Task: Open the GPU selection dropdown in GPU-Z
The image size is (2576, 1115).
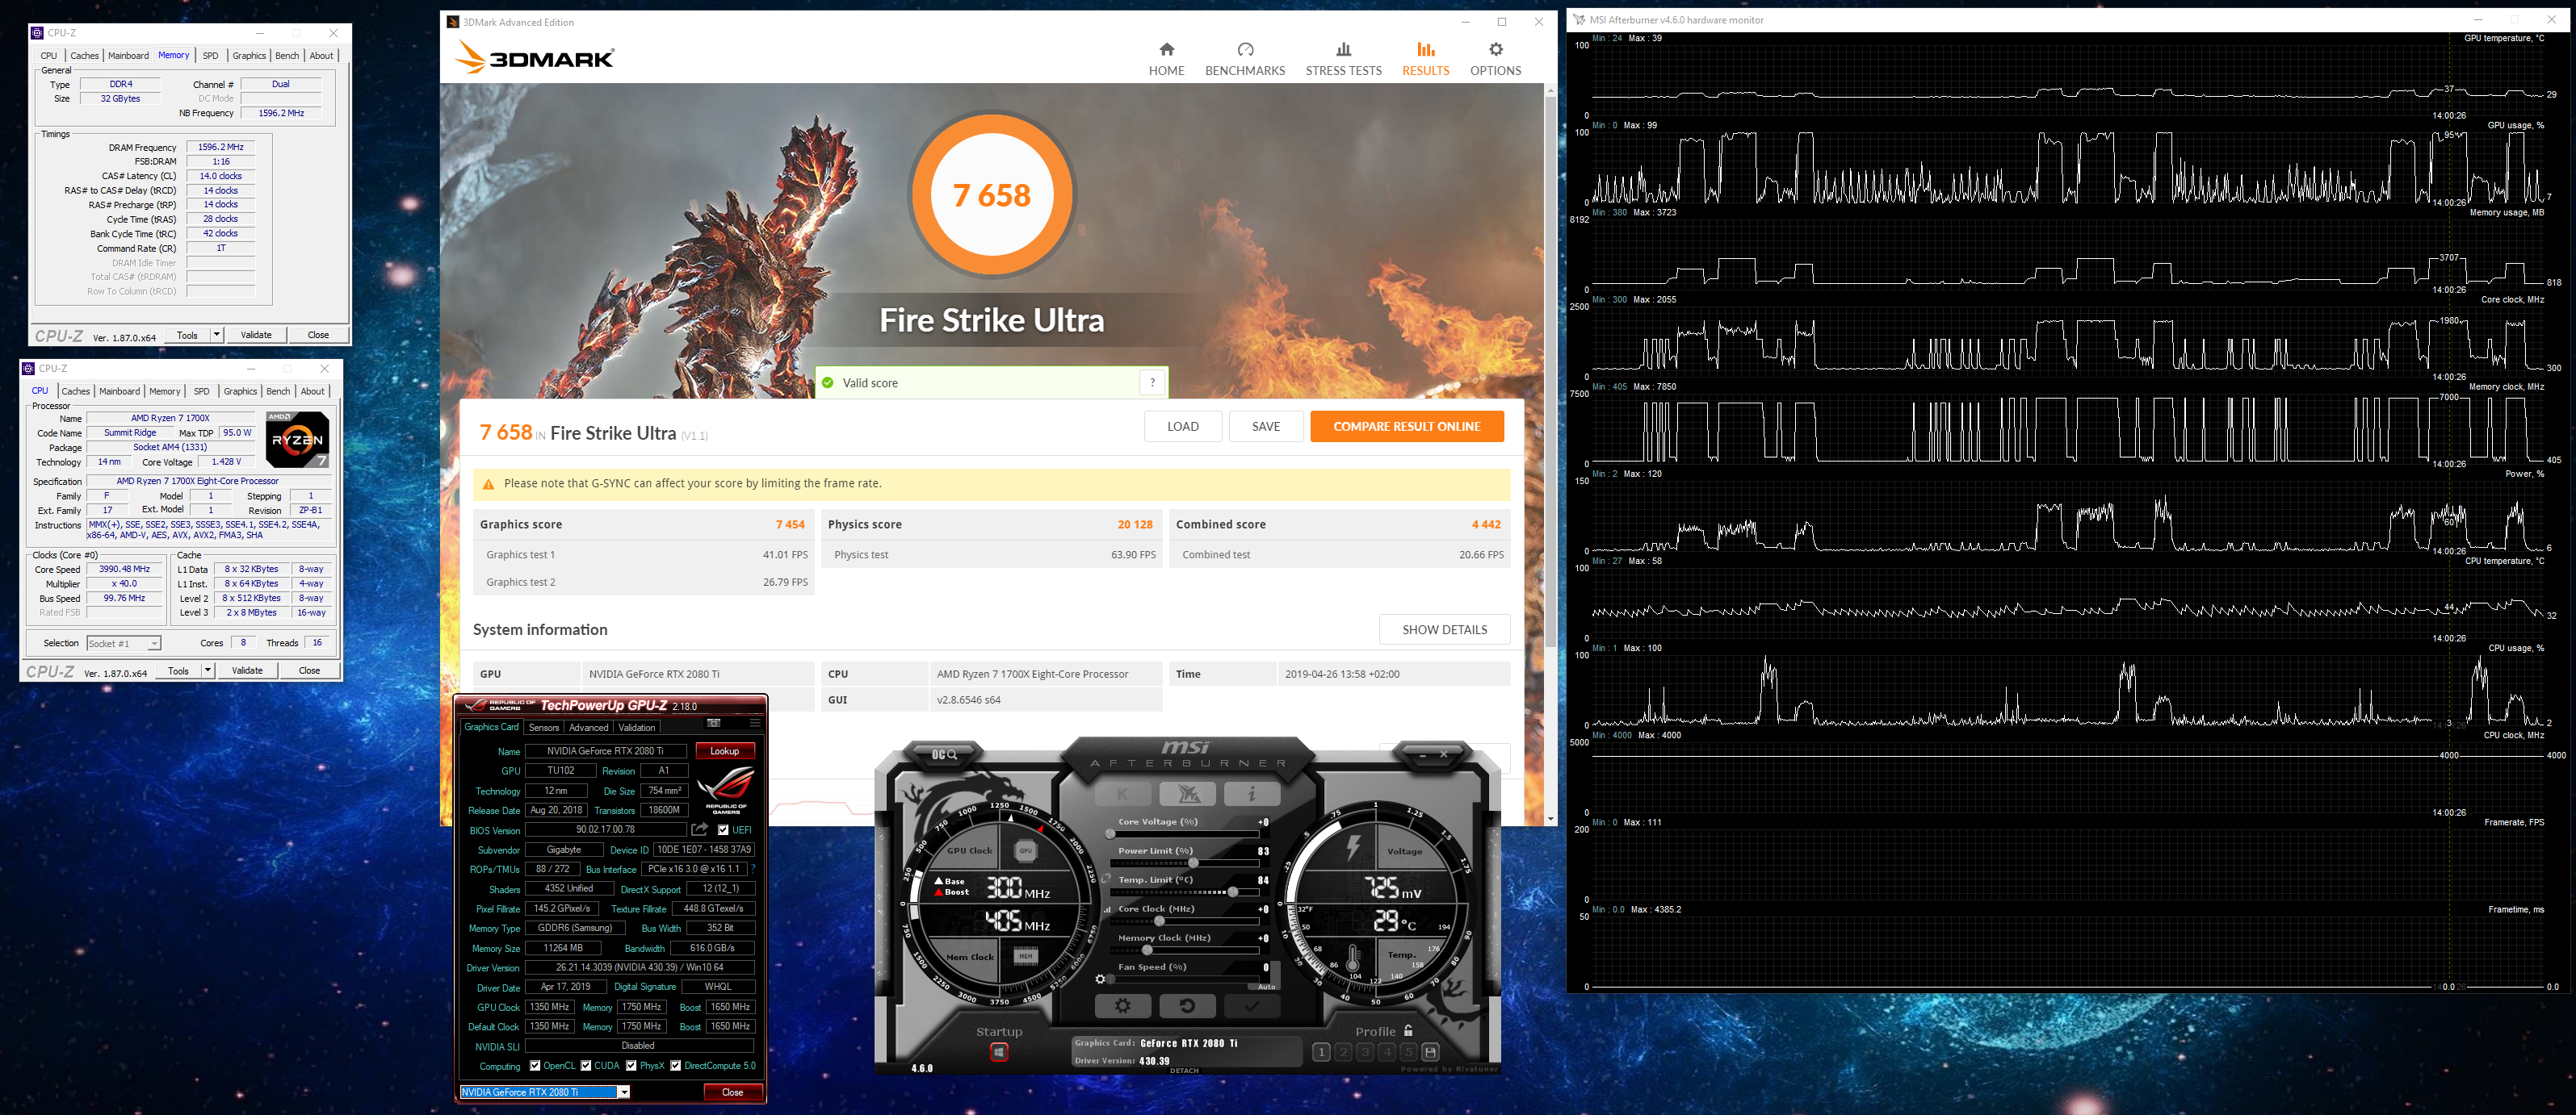Action: click(545, 1092)
